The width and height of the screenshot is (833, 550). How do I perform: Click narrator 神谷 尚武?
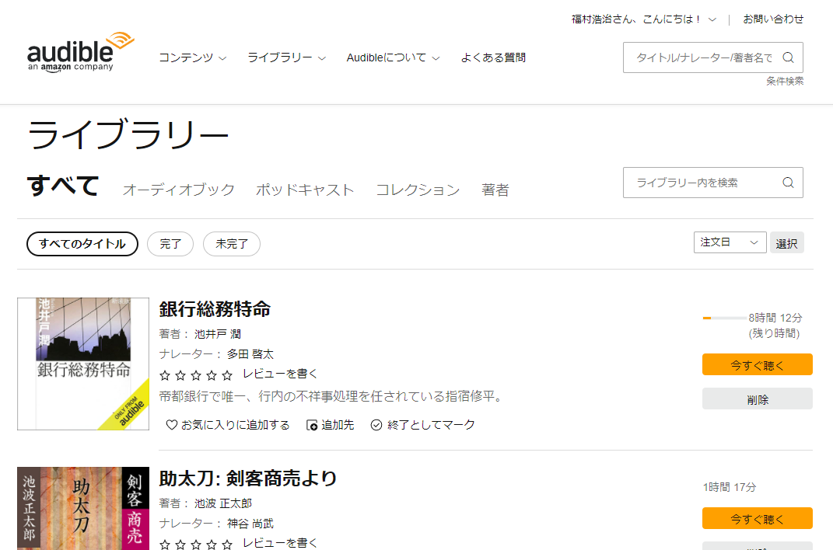(x=250, y=524)
